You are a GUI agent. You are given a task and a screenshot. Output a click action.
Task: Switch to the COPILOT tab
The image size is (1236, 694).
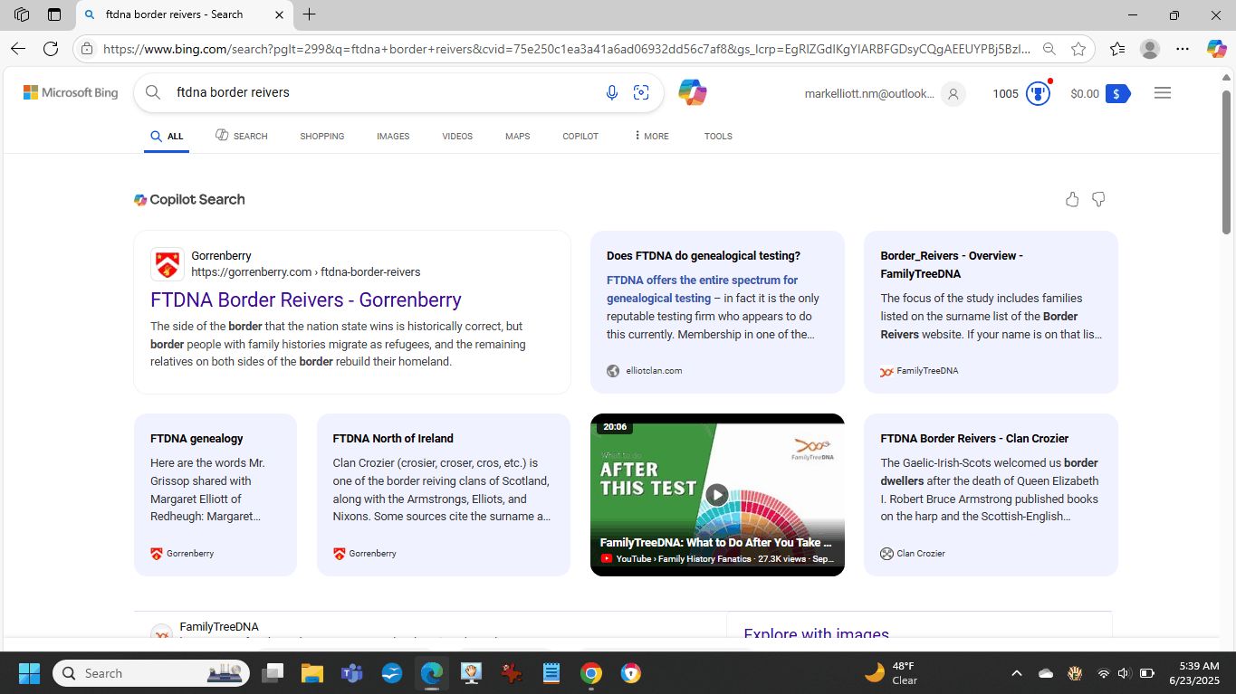click(580, 136)
